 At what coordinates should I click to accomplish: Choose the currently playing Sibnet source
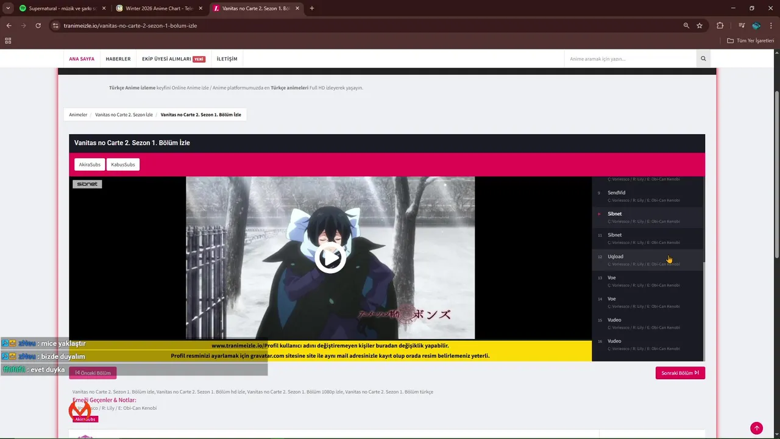[648, 217]
